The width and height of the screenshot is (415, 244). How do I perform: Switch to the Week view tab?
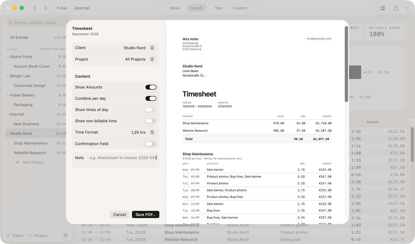point(175,8)
